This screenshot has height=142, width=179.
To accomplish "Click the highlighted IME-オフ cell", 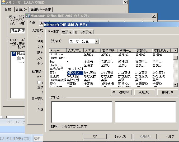I will (x=75, y=73).
